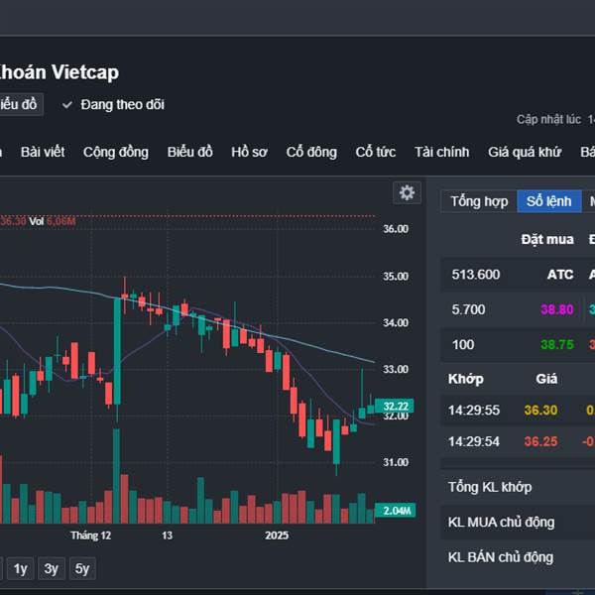Open the Giá quá khứ tab
The image size is (595, 595).
525,152
